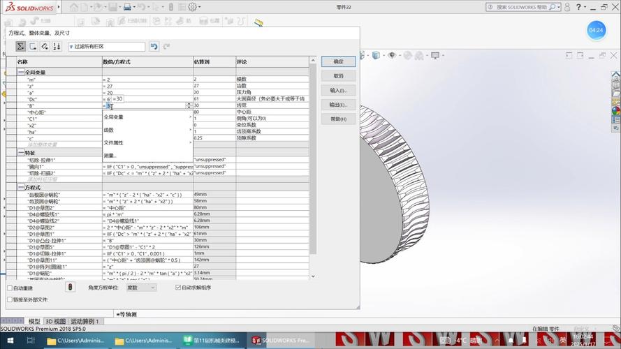Select the "Dc" global variable row
The height and width of the screenshot is (349, 621).
163,99
